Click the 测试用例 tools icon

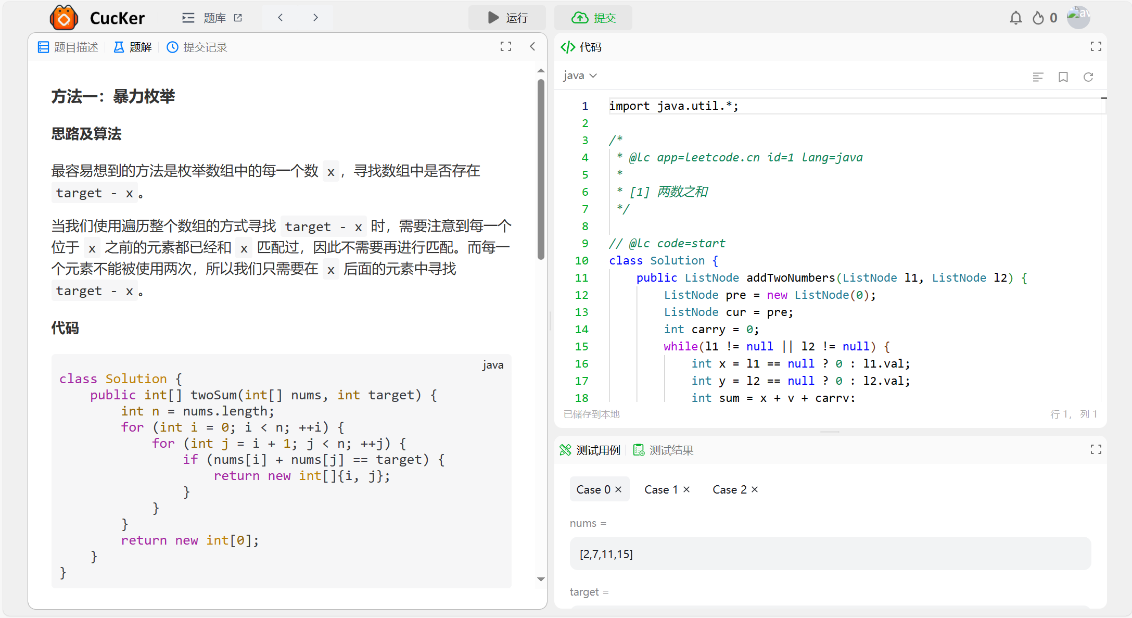pyautogui.click(x=565, y=450)
